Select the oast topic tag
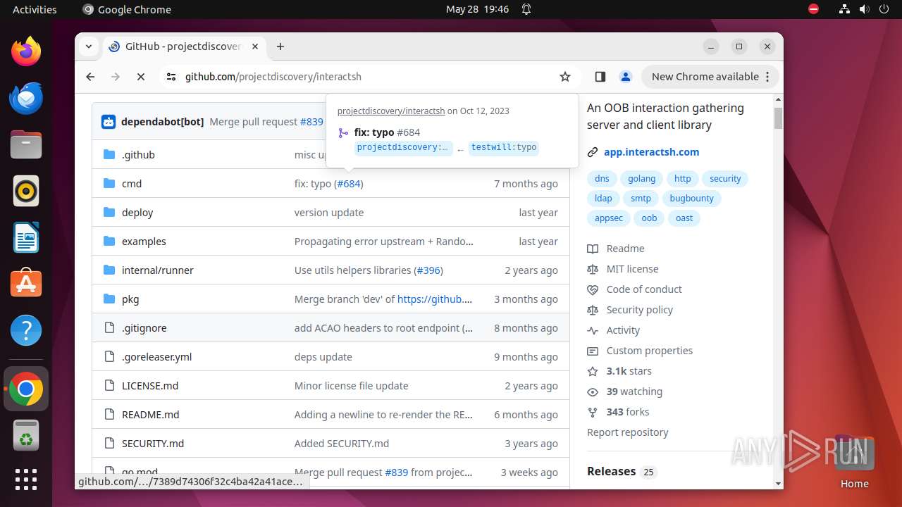Image resolution: width=902 pixels, height=507 pixels. [684, 218]
